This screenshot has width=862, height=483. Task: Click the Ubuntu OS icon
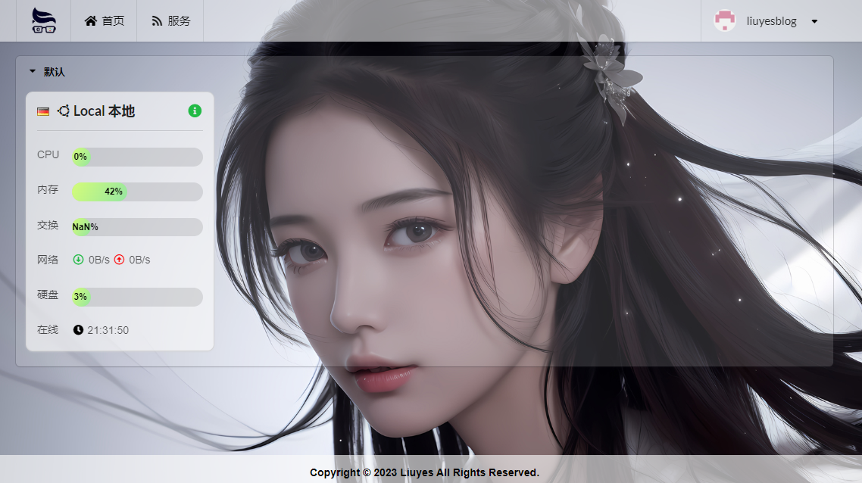63,111
